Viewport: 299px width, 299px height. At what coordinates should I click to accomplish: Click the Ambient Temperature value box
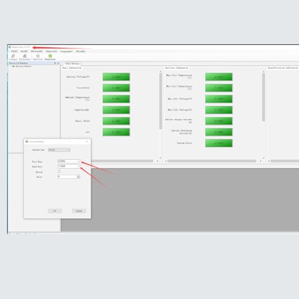pos(116,99)
